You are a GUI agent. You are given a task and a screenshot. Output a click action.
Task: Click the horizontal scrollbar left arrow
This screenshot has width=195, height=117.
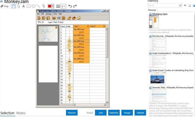pyautogui.click(x=74, y=104)
